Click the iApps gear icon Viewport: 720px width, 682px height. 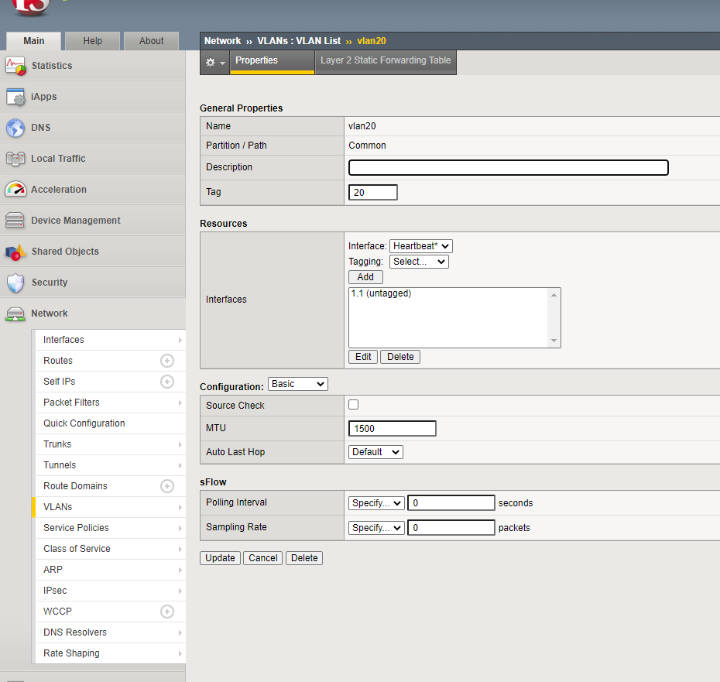(15, 97)
